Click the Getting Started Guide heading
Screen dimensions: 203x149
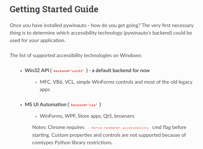click(54, 9)
